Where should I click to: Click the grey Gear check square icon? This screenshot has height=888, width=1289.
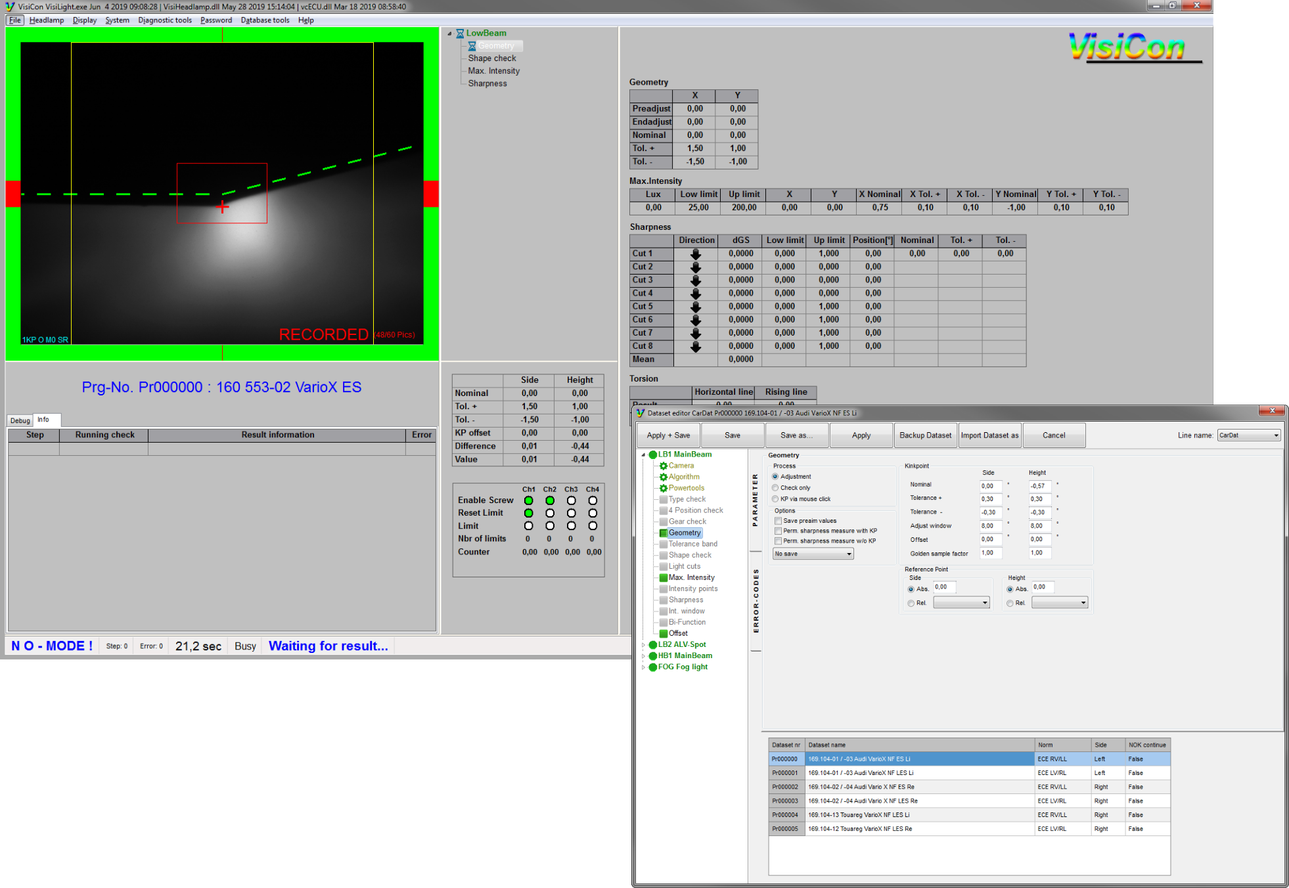coord(664,522)
